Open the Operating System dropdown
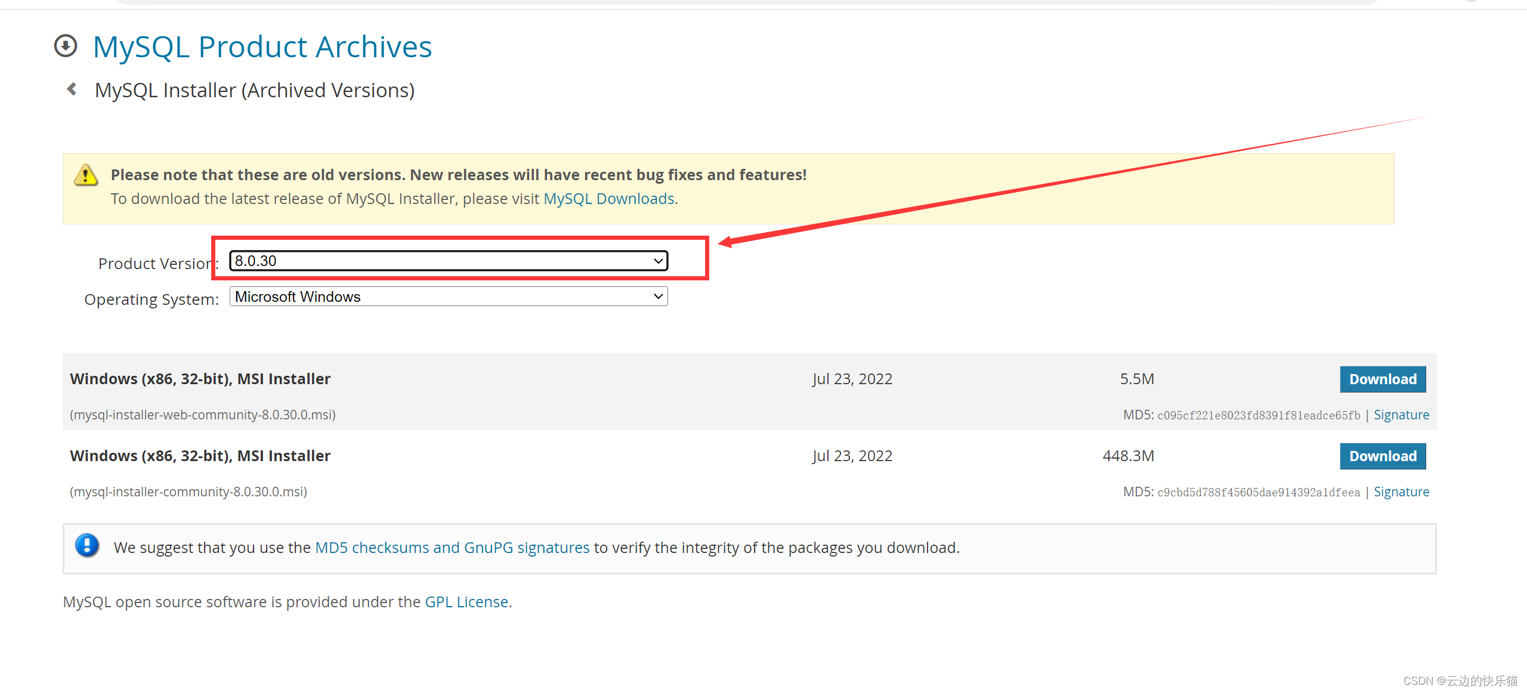 [x=449, y=296]
